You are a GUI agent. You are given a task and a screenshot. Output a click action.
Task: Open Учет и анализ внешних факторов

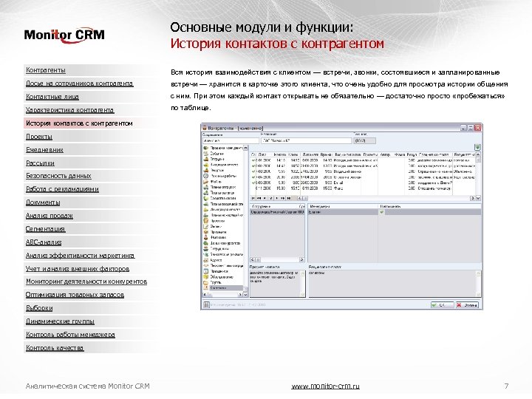pyautogui.click(x=78, y=268)
